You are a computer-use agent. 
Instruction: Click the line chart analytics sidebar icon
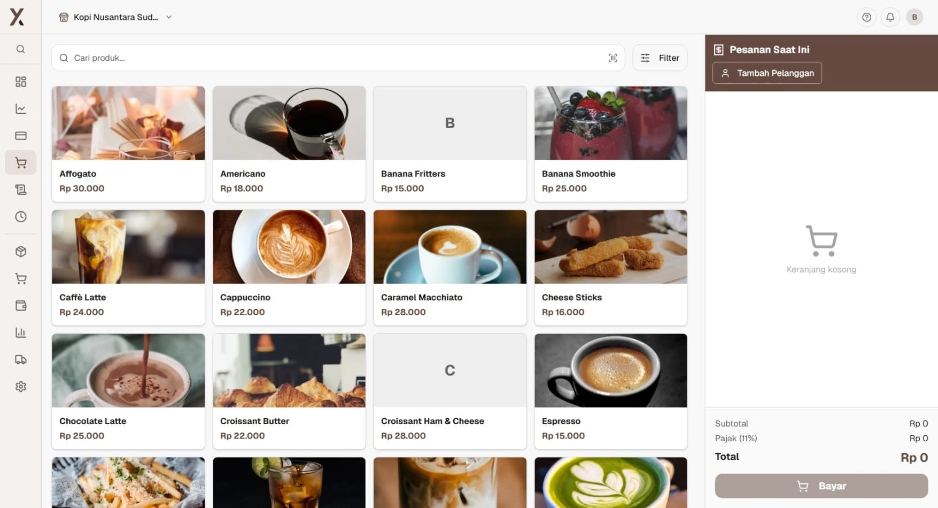coord(21,109)
